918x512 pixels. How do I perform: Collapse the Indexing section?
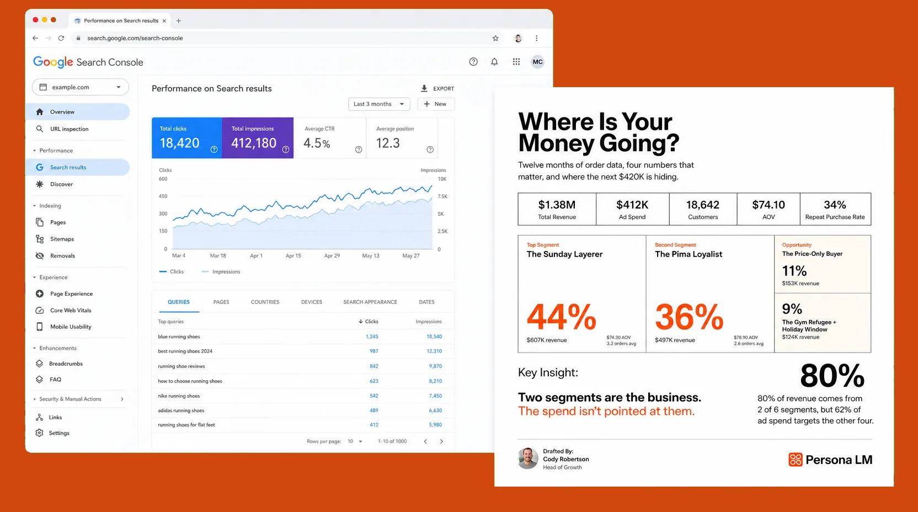pos(35,206)
